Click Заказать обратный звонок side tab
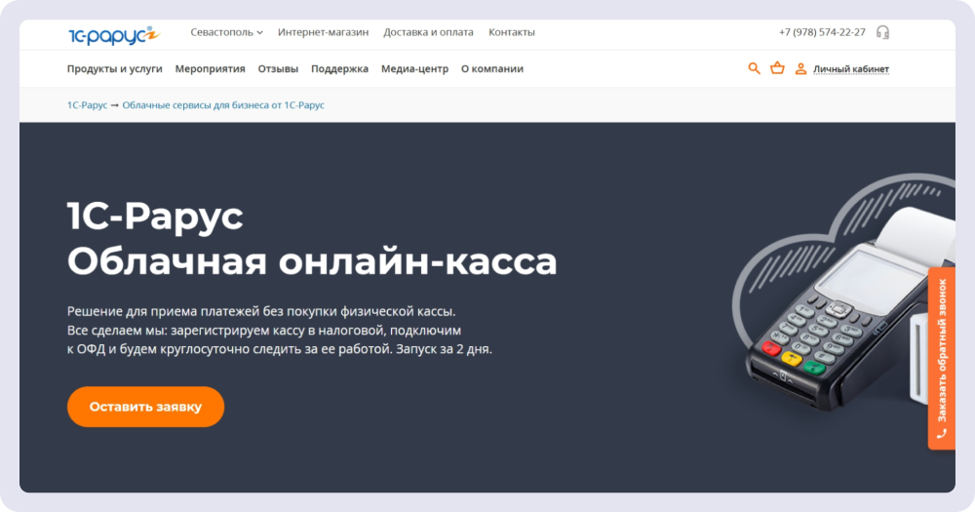 (x=942, y=358)
